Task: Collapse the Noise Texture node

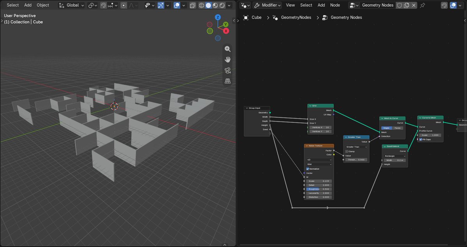Action: [307, 146]
